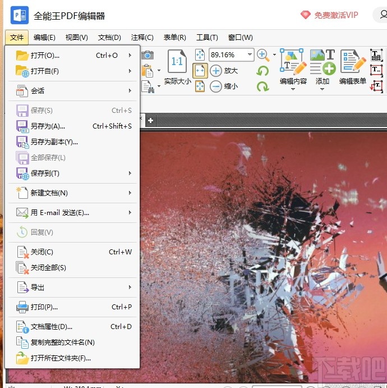Click the typewriter text tool icon
The width and height of the screenshot is (387, 388).
click(x=376, y=55)
